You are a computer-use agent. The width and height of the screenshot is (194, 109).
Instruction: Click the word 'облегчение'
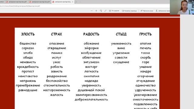[91, 58]
